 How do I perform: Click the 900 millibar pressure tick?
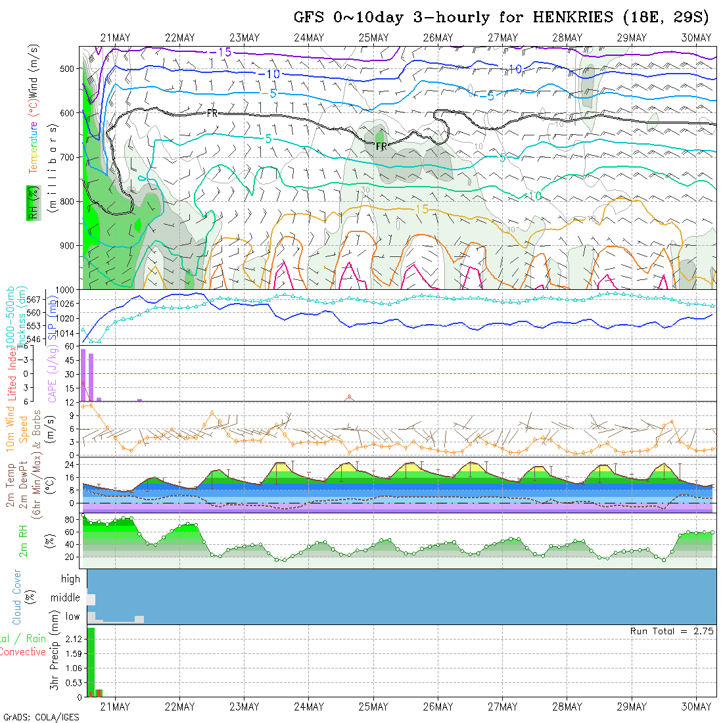67,246
